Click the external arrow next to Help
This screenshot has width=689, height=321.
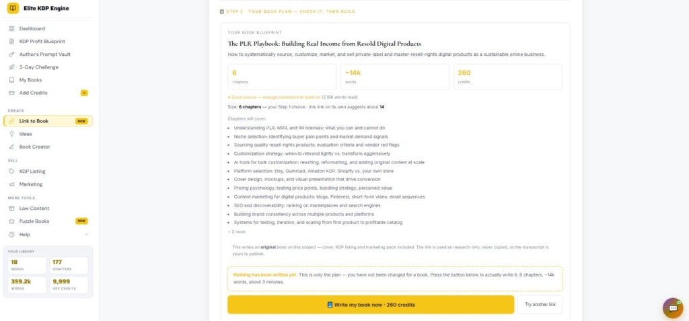point(86,235)
